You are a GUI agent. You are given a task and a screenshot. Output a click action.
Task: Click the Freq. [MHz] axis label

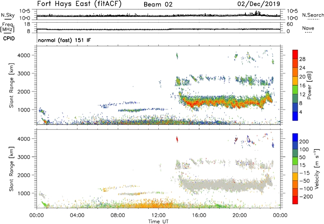point(8,27)
